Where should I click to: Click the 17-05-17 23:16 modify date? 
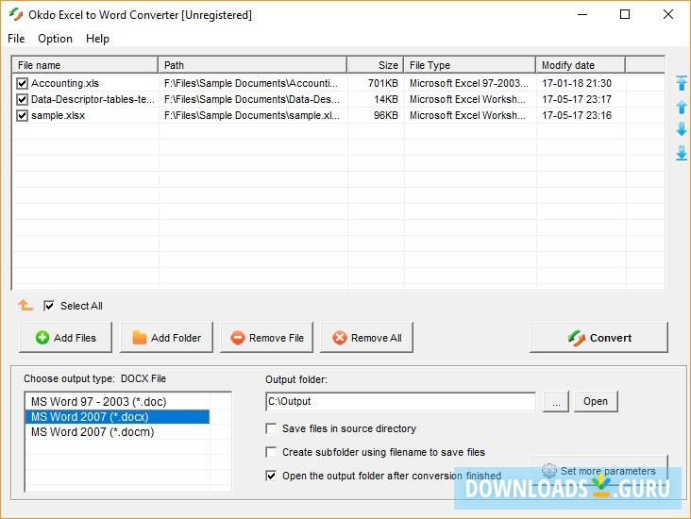[x=577, y=115]
